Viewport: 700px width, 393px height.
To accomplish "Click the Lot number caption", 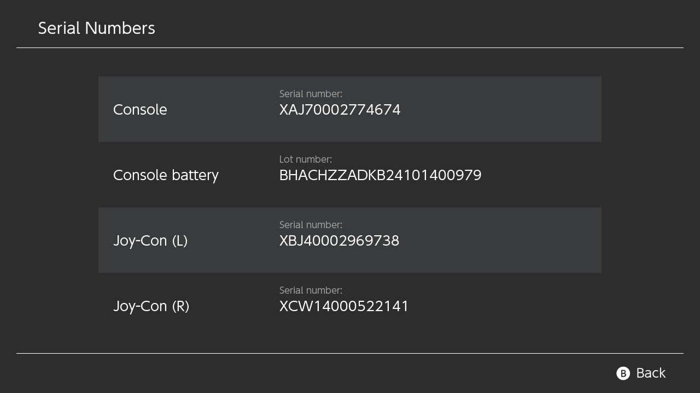I will pyautogui.click(x=305, y=159).
